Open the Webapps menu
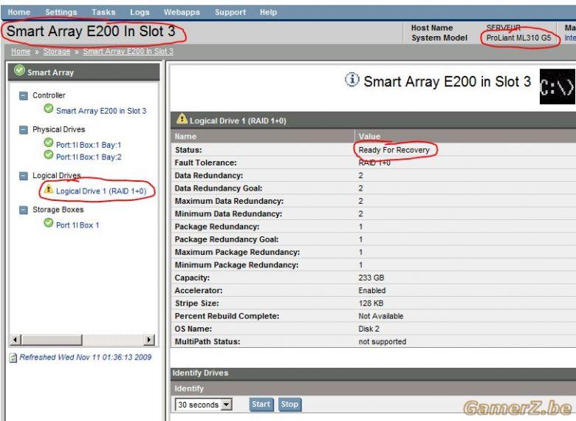 (182, 12)
